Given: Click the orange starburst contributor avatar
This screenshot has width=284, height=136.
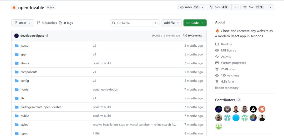Looking at the screenshot, I should tap(262, 109).
